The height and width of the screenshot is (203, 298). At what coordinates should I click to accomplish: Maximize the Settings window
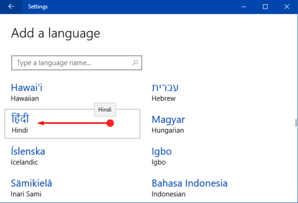(x=265, y=7)
